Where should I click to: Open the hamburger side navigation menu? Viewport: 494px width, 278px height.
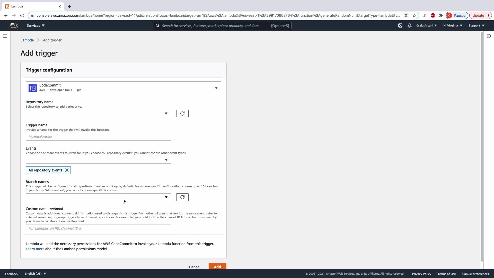(5, 36)
